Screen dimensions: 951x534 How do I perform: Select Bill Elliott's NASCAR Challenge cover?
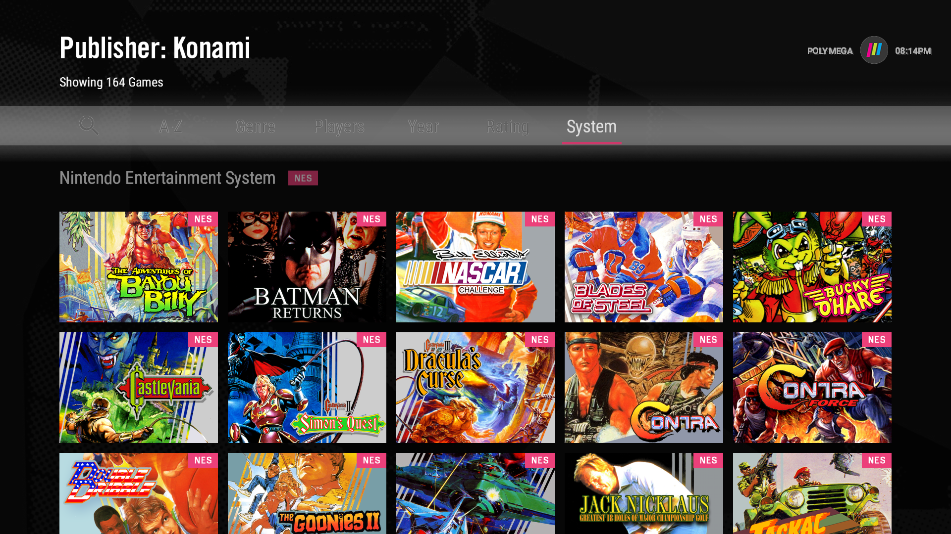(475, 267)
